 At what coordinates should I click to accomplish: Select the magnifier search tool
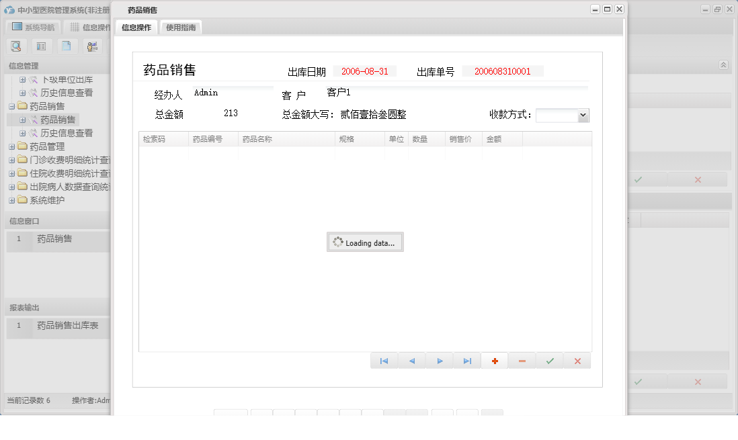(16, 46)
